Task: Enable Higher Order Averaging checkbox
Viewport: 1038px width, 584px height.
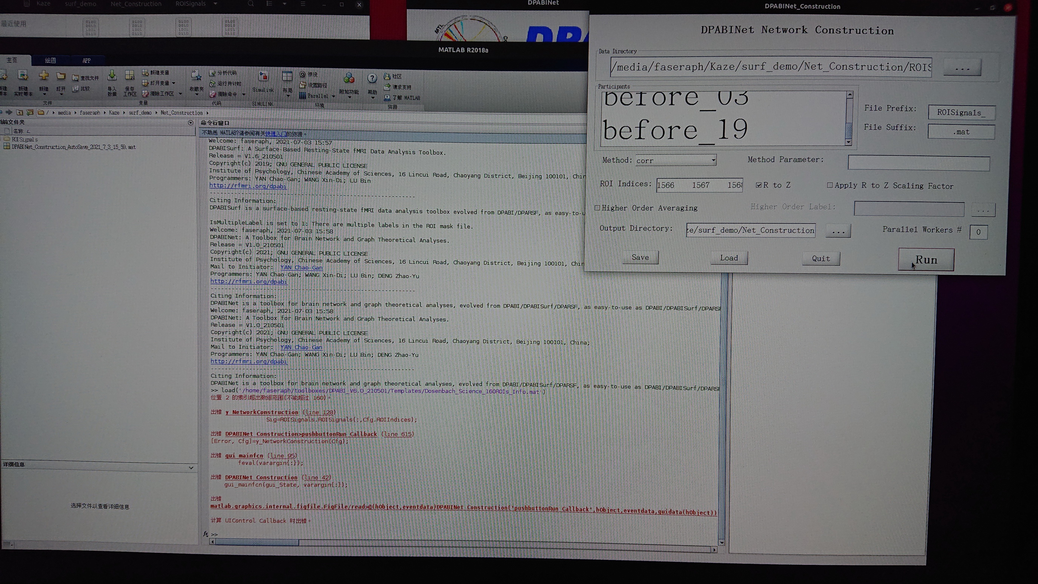Action: [597, 208]
